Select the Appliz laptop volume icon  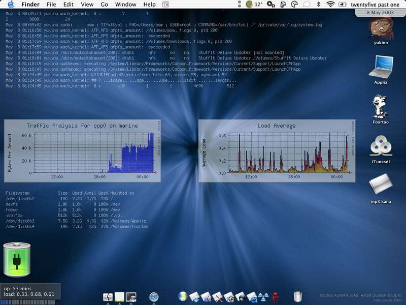(x=381, y=70)
